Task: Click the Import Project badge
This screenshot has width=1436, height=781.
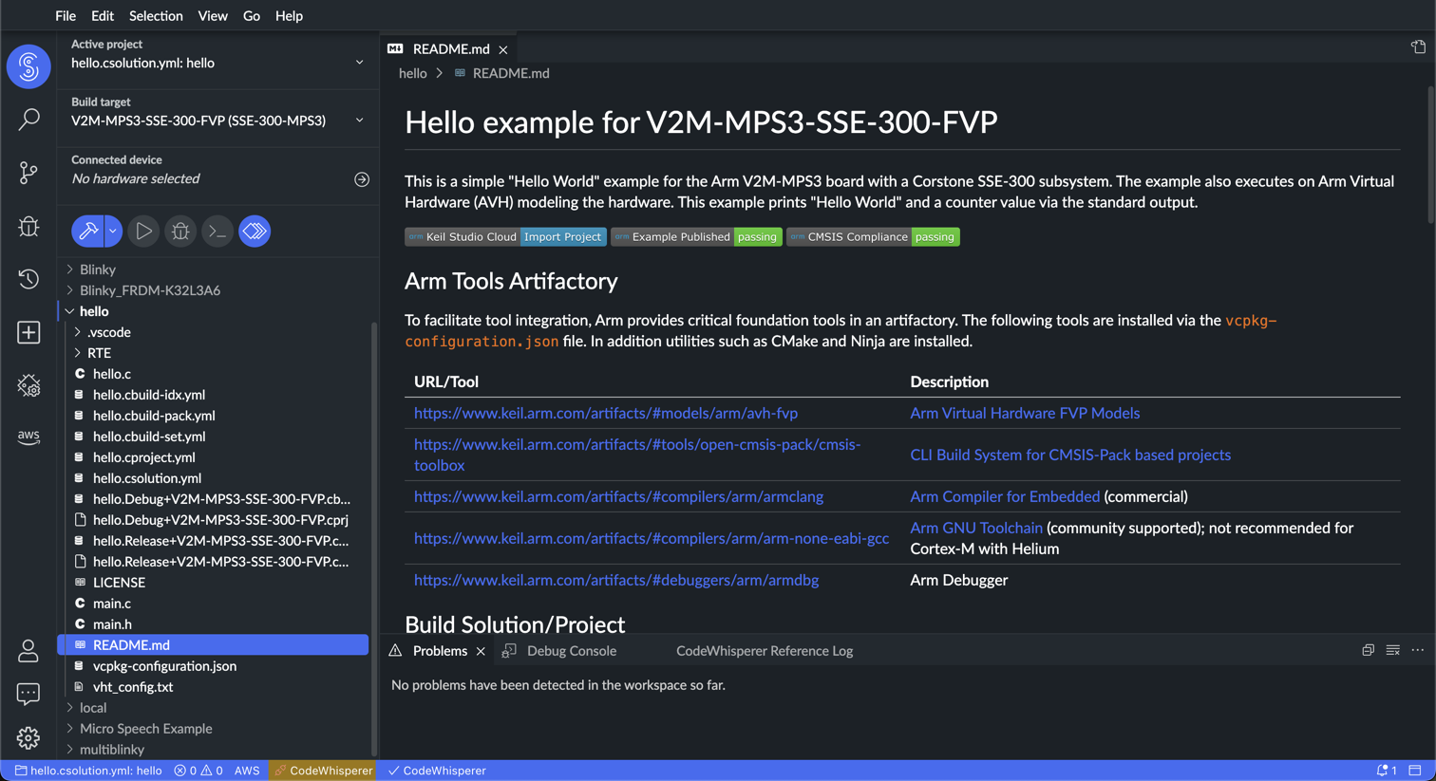Action: [562, 237]
